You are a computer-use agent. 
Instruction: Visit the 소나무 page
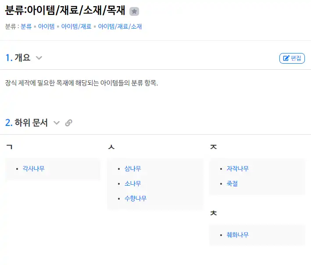[x=132, y=183]
